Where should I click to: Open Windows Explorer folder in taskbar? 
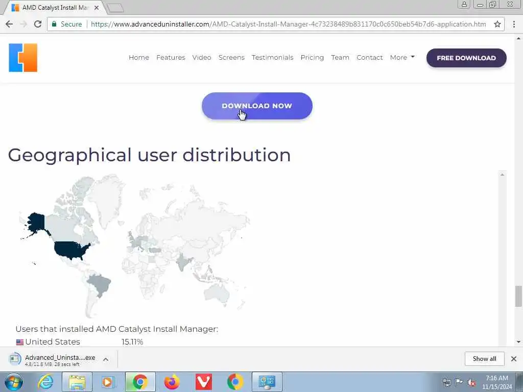pos(77,382)
